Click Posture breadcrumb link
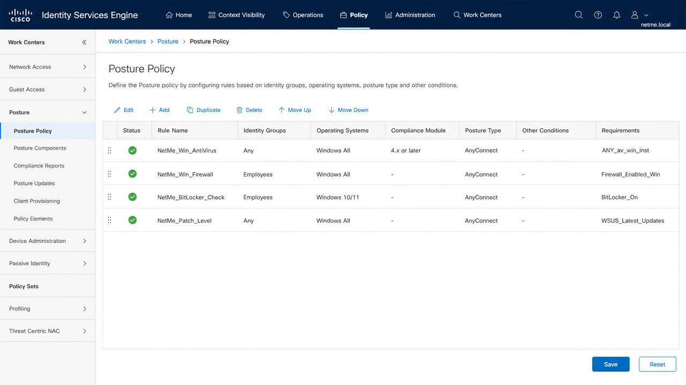Screen dimensions: 686x385 (168, 41)
